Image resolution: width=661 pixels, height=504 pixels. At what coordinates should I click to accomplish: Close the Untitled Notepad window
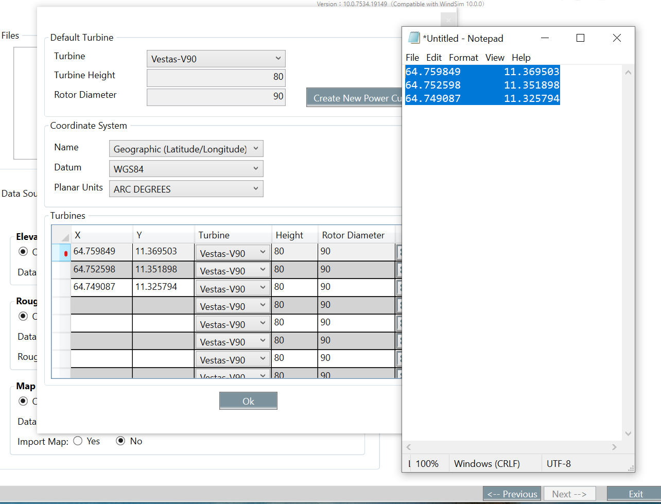[617, 38]
